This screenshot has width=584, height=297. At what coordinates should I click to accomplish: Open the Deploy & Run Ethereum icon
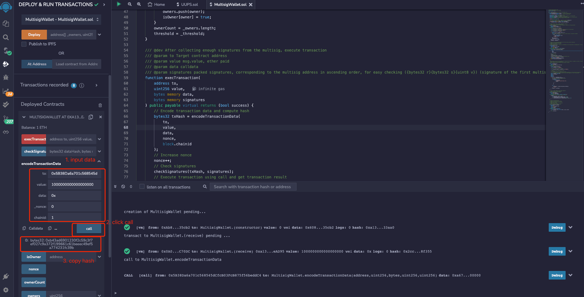(x=6, y=64)
